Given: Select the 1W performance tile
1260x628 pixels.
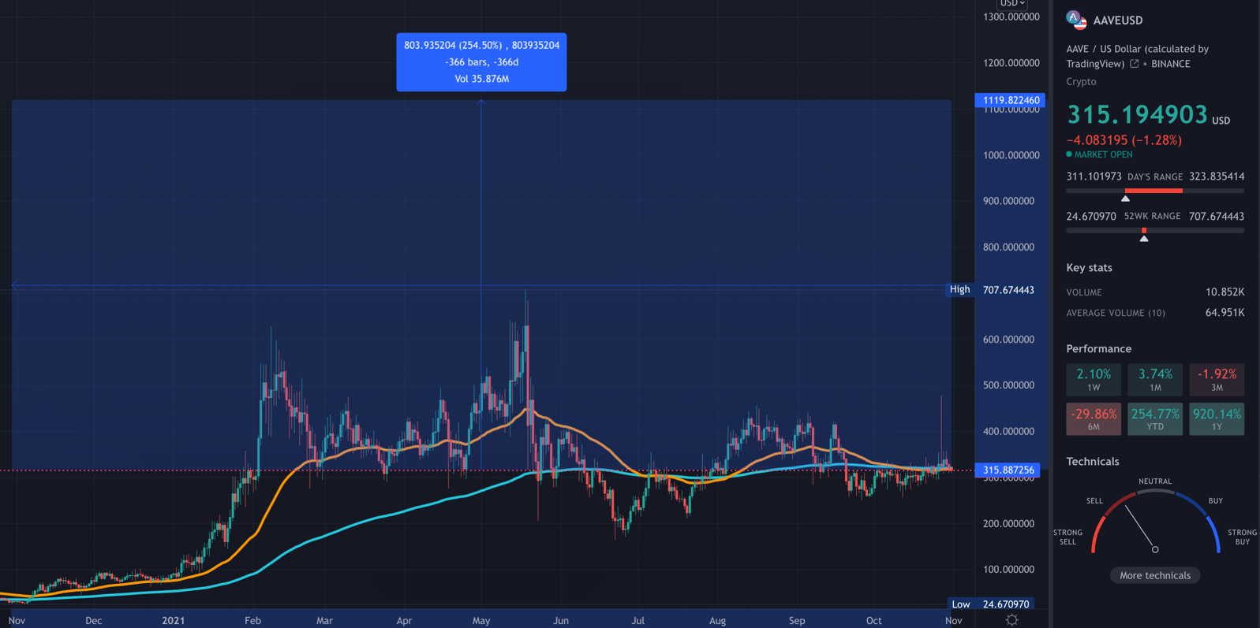Looking at the screenshot, I should 1094,380.
